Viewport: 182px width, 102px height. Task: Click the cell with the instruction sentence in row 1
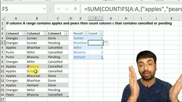tap(89, 23)
